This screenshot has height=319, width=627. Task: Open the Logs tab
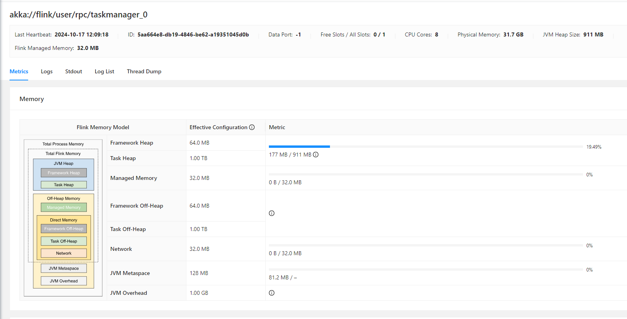(47, 71)
